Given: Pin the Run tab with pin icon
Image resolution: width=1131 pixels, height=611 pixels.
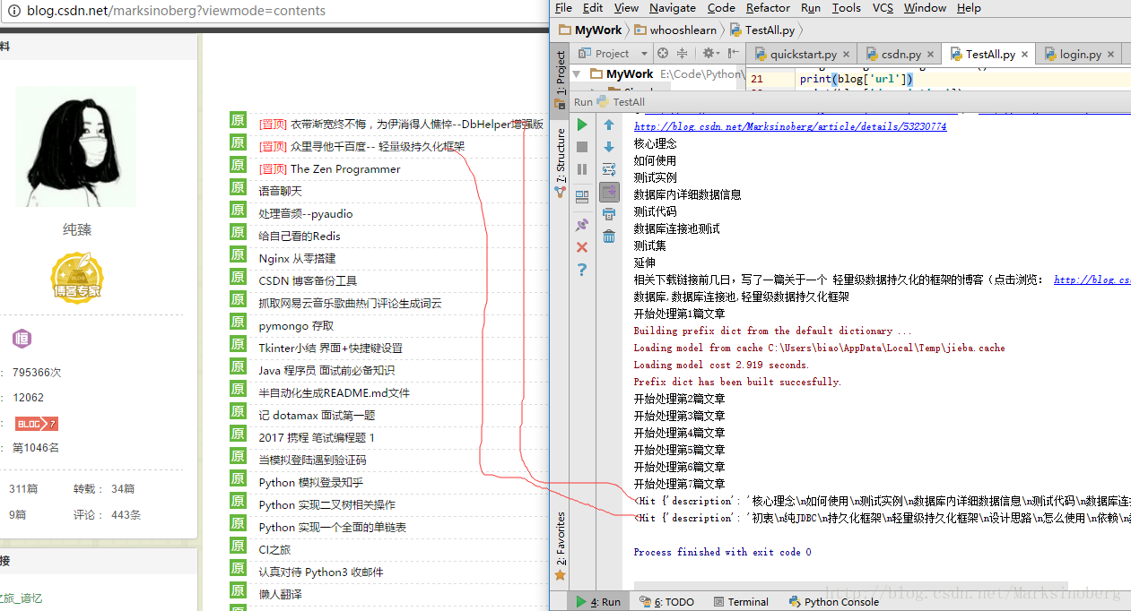Looking at the screenshot, I should [x=582, y=225].
